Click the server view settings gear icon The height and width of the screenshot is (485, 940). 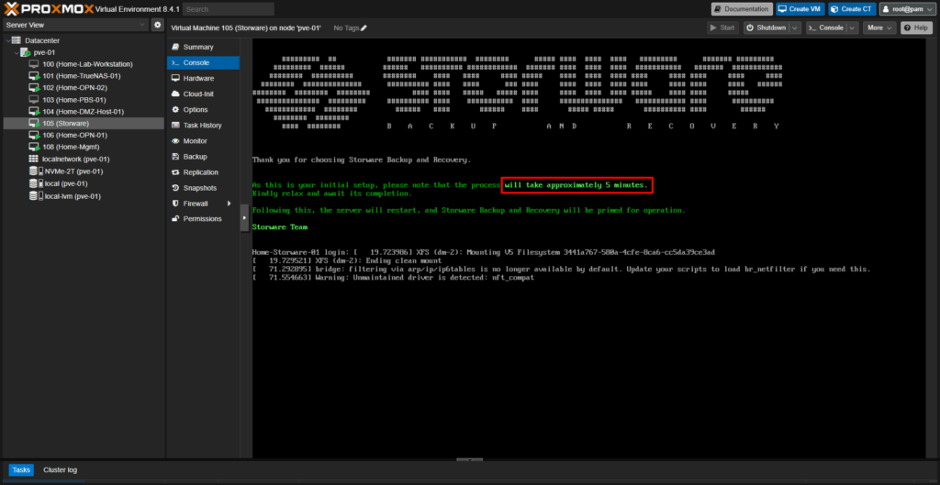[x=157, y=25]
